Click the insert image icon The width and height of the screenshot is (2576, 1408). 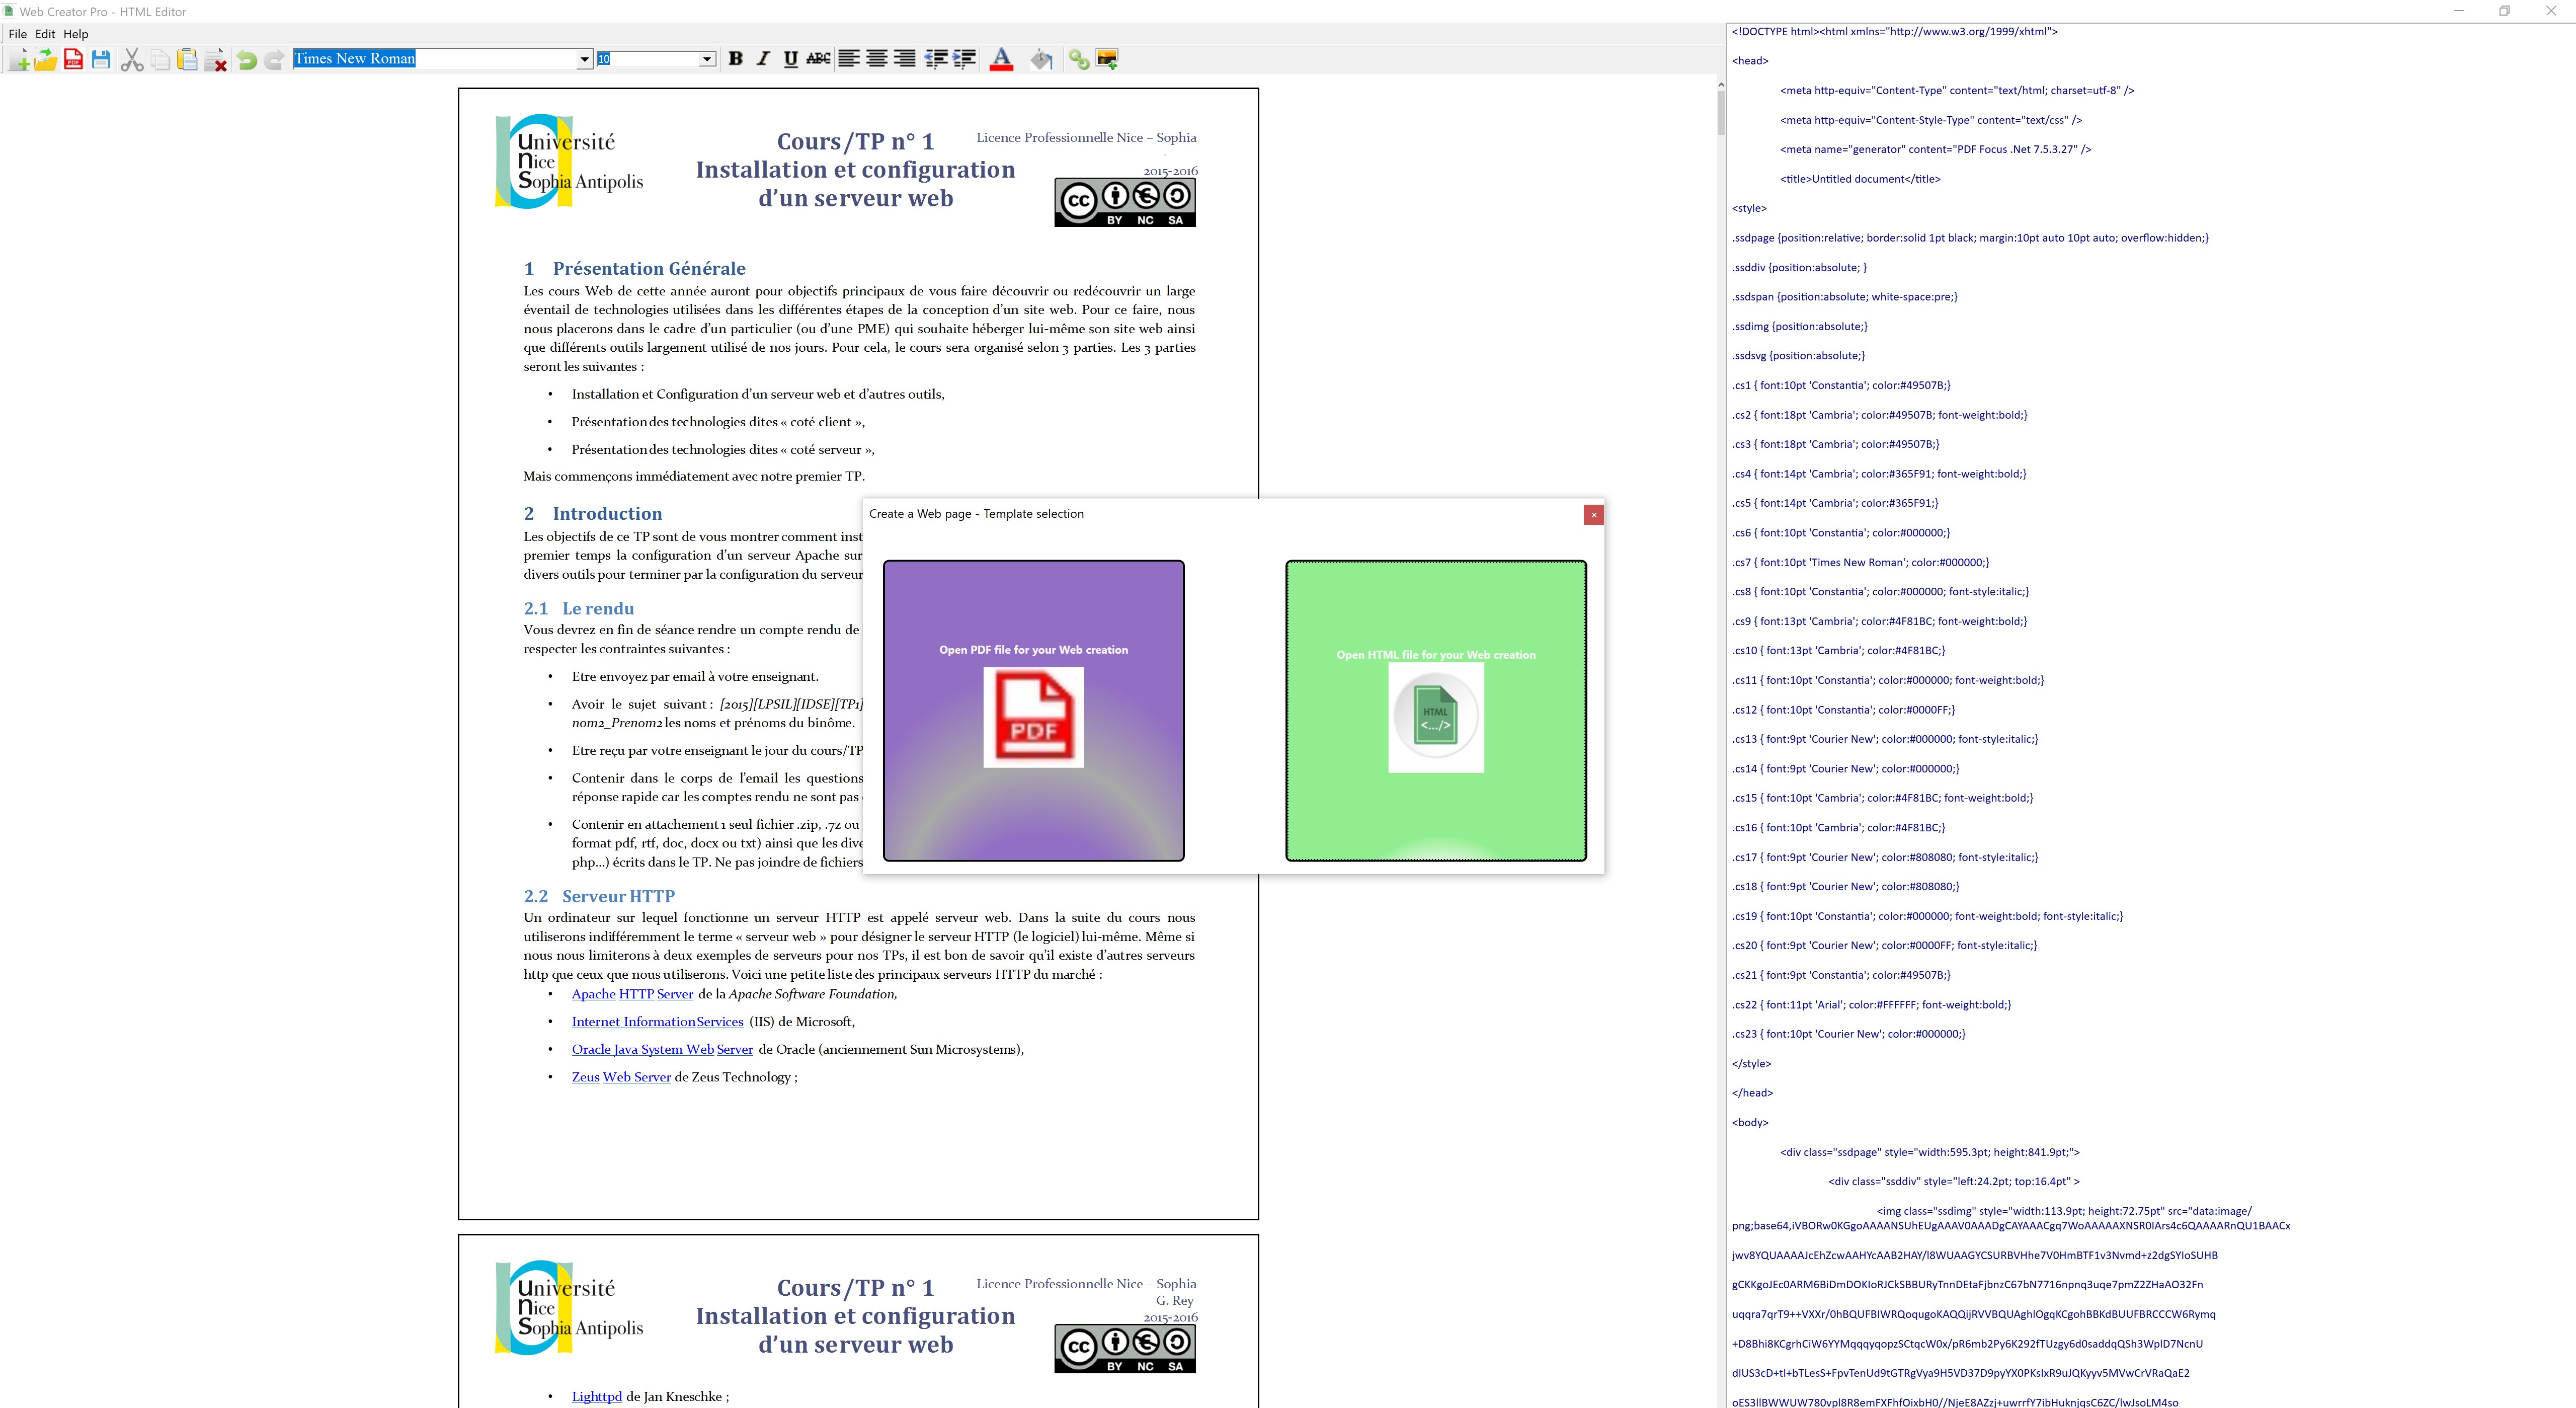coord(1107,60)
